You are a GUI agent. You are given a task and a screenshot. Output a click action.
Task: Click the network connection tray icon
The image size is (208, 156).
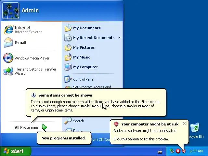(x=172, y=151)
